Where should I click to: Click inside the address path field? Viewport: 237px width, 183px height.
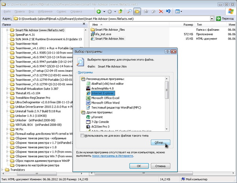tap(111, 19)
